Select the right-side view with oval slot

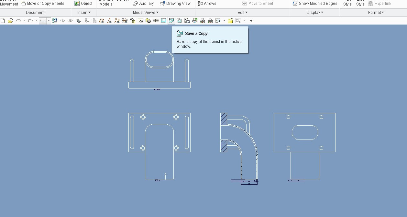305,146
